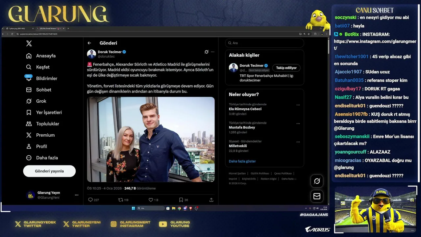Click the browser page scrollbar

328,46
